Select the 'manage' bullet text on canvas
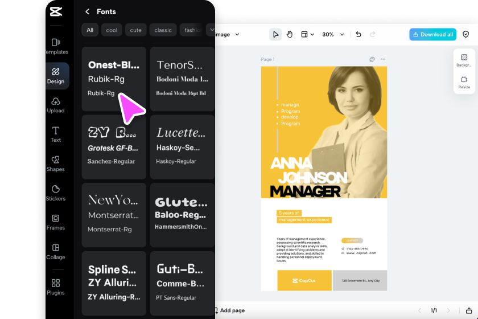Image resolution: width=478 pixels, height=319 pixels. pos(290,105)
